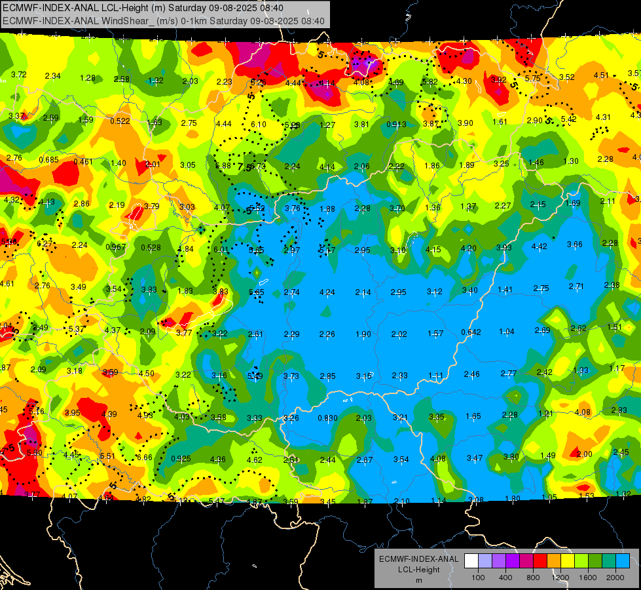Click the wind shear value '2.00'
This screenshot has height=590, width=641.
point(584,454)
